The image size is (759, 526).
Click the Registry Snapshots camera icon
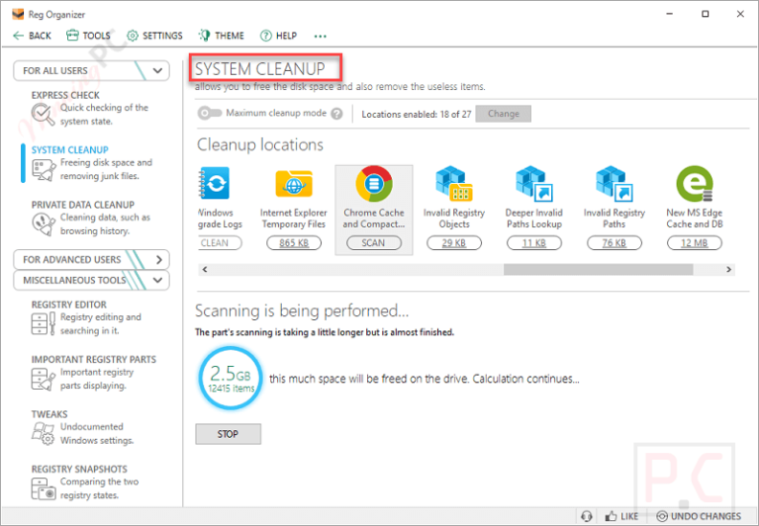pyautogui.click(x=44, y=488)
